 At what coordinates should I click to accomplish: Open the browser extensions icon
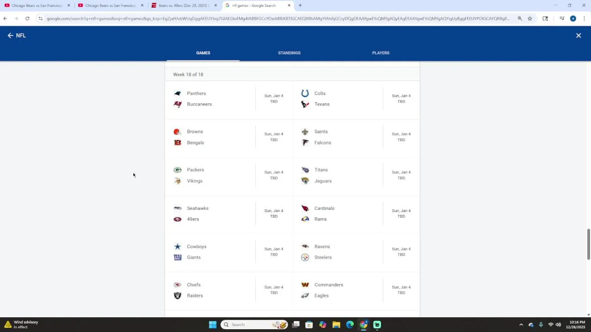(x=545, y=18)
